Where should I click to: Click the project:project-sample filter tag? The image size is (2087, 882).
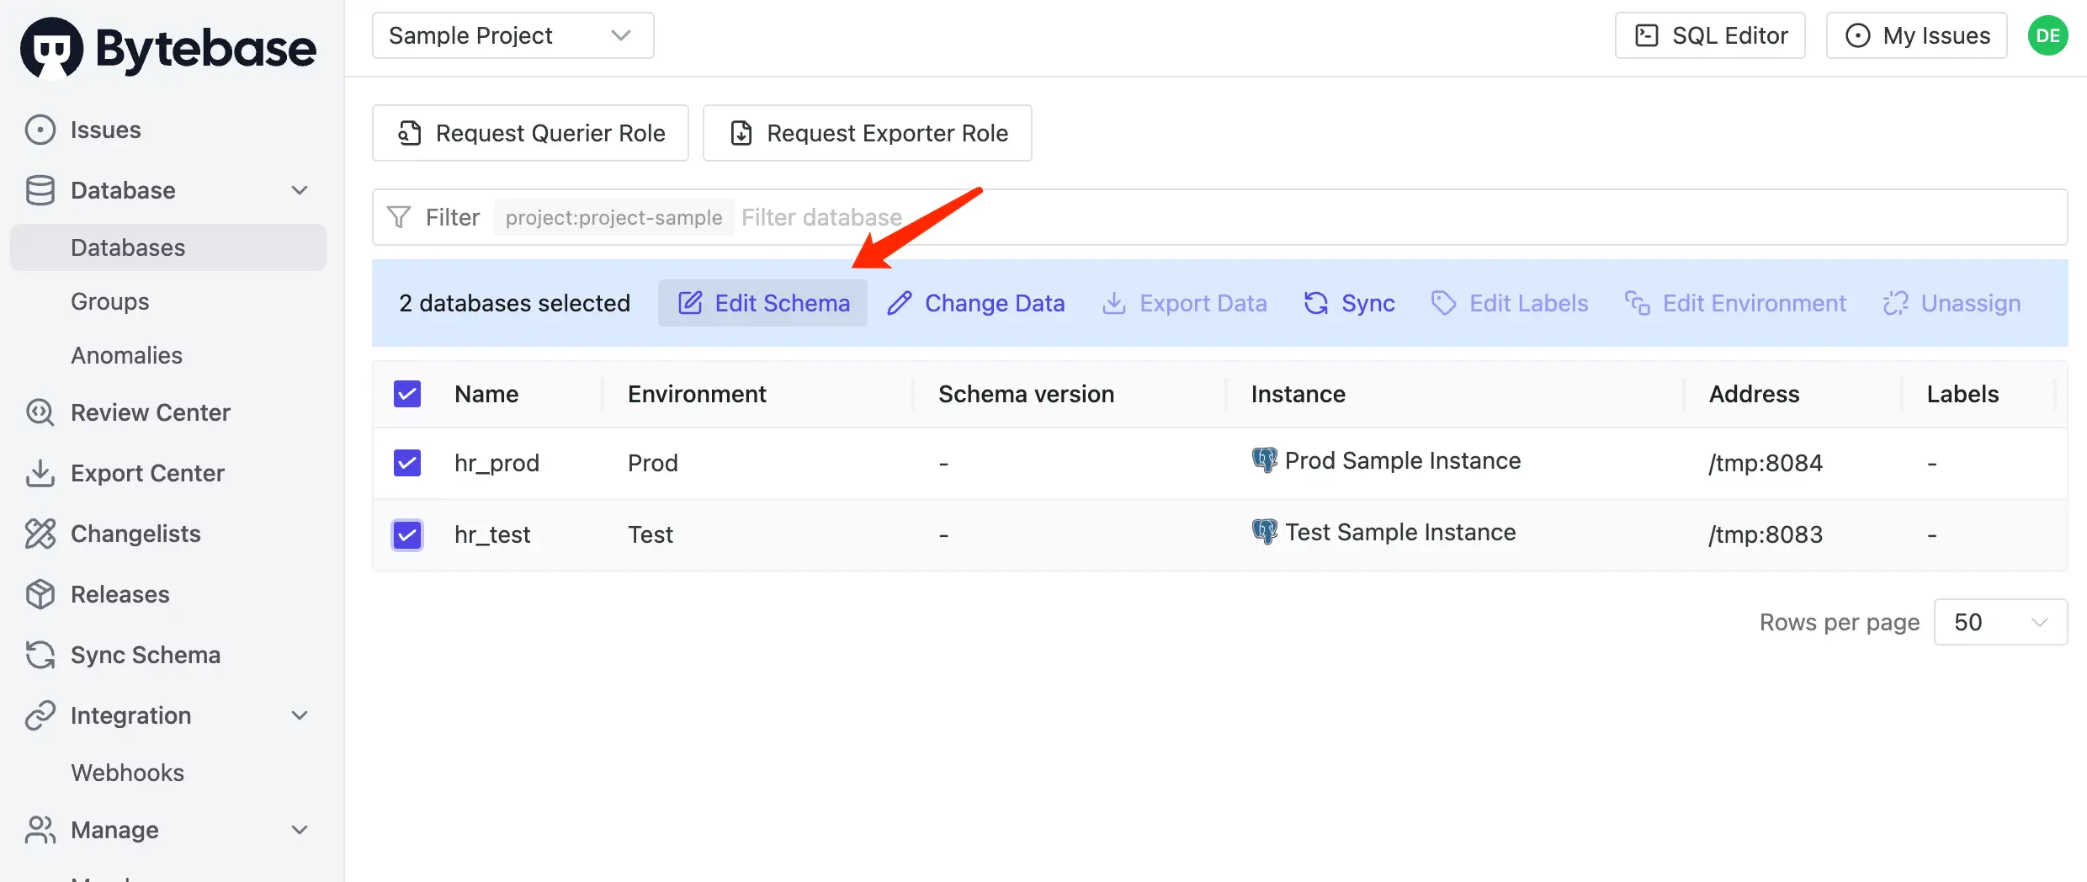[x=614, y=217]
